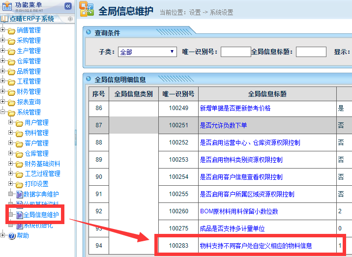Image resolution: width=352 pixels, height=257 pixels.
Task: Click the 点晴ERP子系统 panel header
Action: (x=34, y=19)
